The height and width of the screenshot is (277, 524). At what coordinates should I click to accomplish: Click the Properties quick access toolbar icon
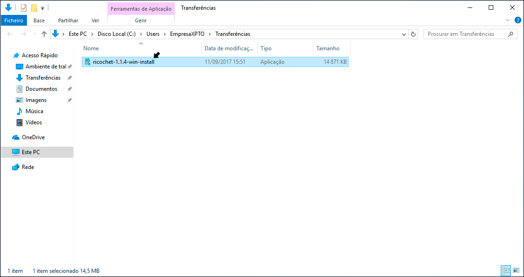pyautogui.click(x=24, y=8)
